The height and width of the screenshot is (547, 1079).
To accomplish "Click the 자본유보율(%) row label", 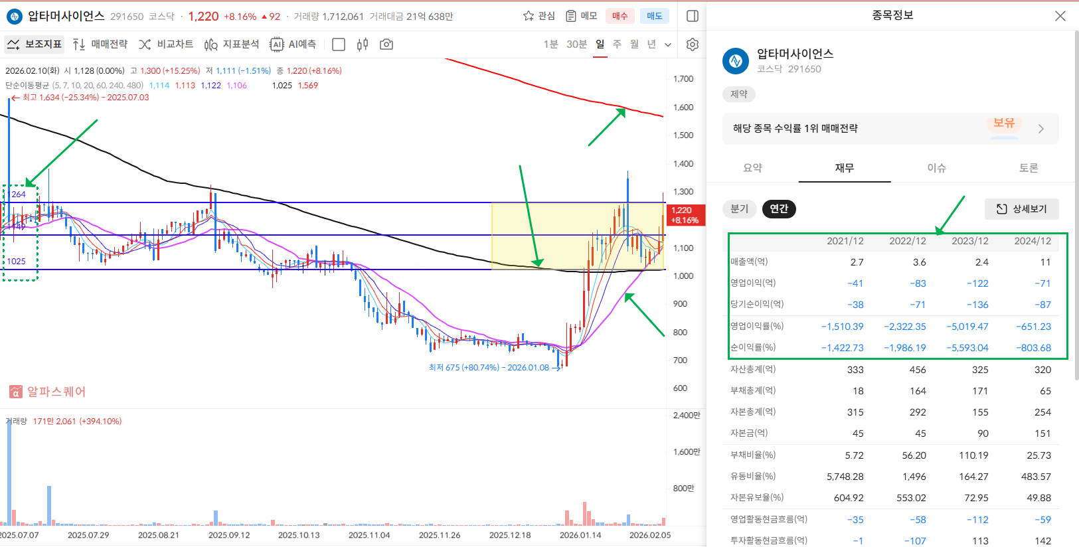I will click(x=757, y=497).
